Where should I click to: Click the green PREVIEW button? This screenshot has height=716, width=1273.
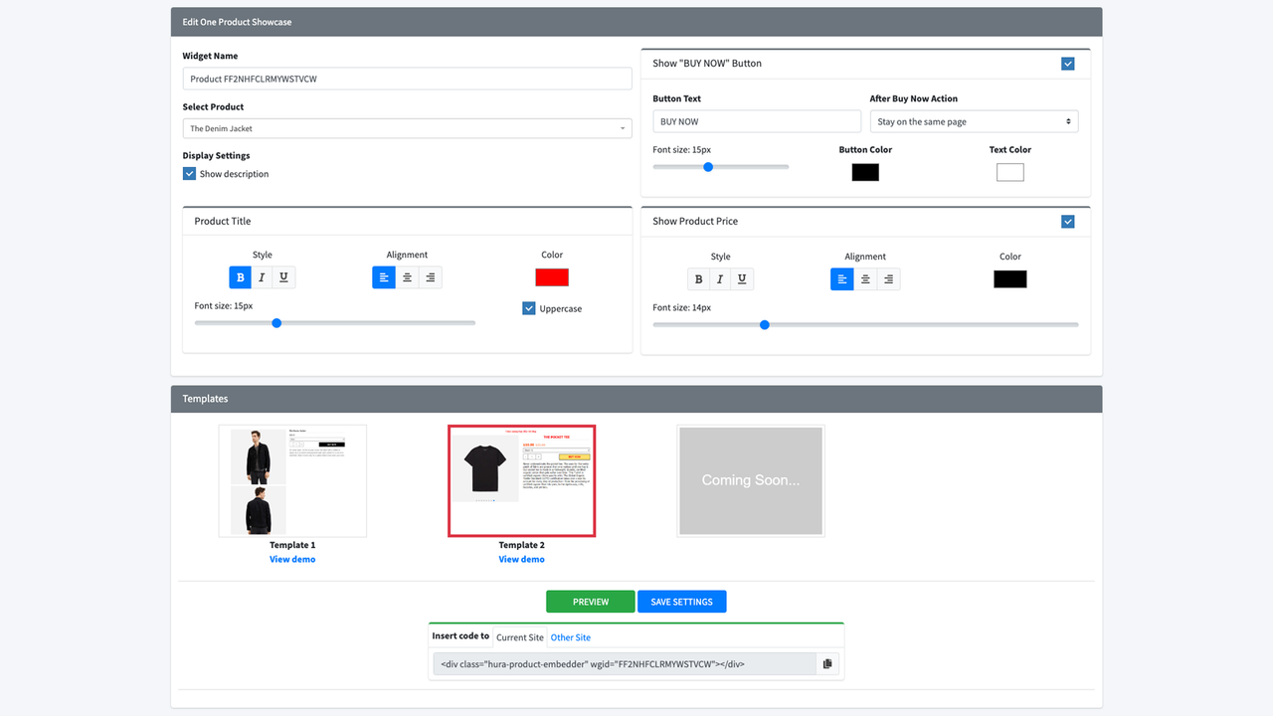(590, 601)
